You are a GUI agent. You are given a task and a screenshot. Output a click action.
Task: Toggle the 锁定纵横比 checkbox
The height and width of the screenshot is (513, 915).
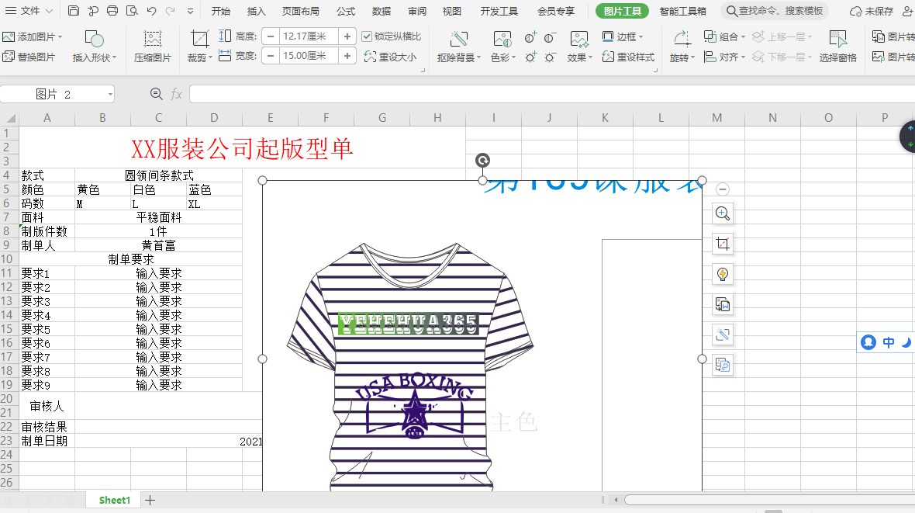(x=367, y=36)
